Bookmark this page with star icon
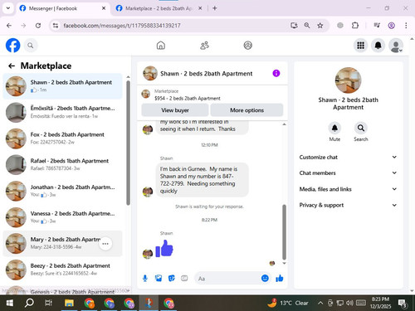 click(x=320, y=26)
